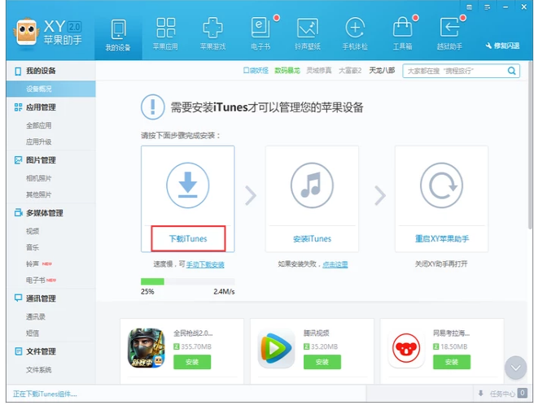Select 相机照片 in the sidebar
534x405 pixels.
pos(39,178)
